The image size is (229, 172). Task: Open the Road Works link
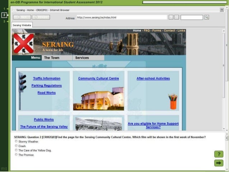click(x=46, y=93)
